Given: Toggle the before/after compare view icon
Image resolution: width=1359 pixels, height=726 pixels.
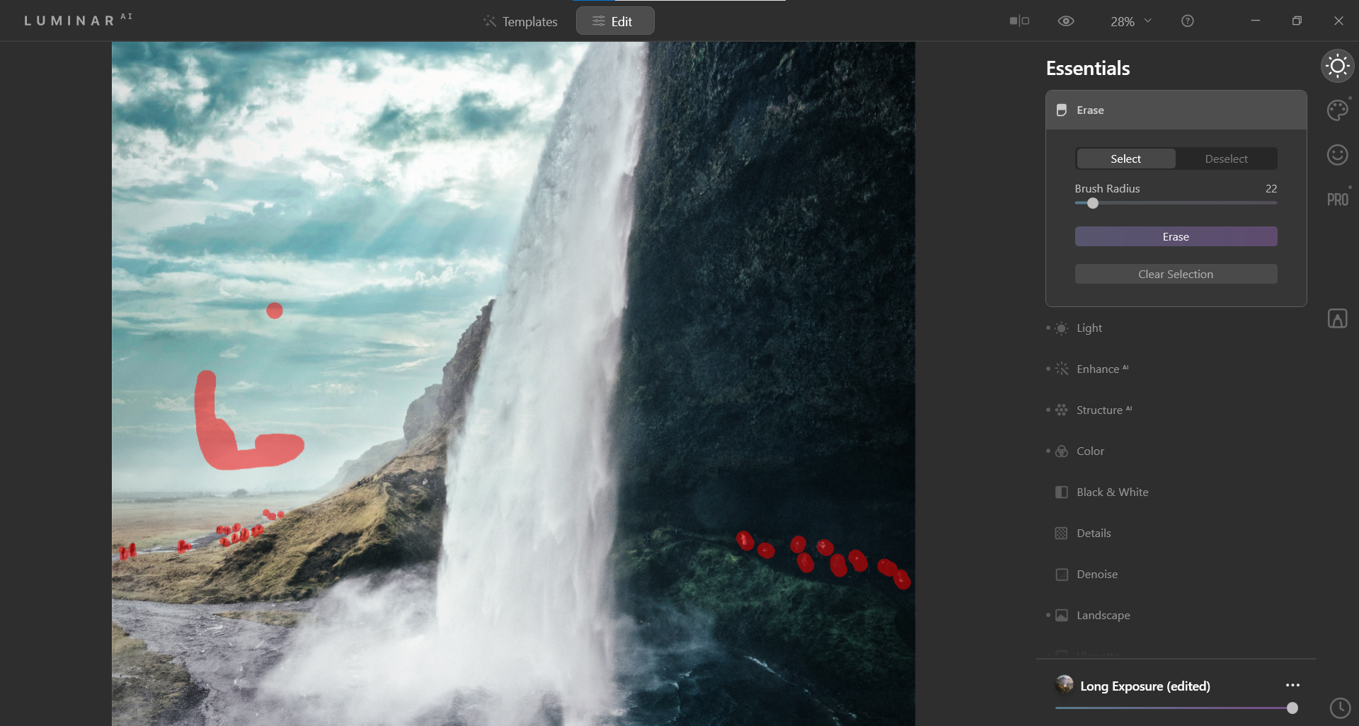Looking at the screenshot, I should (x=1019, y=21).
